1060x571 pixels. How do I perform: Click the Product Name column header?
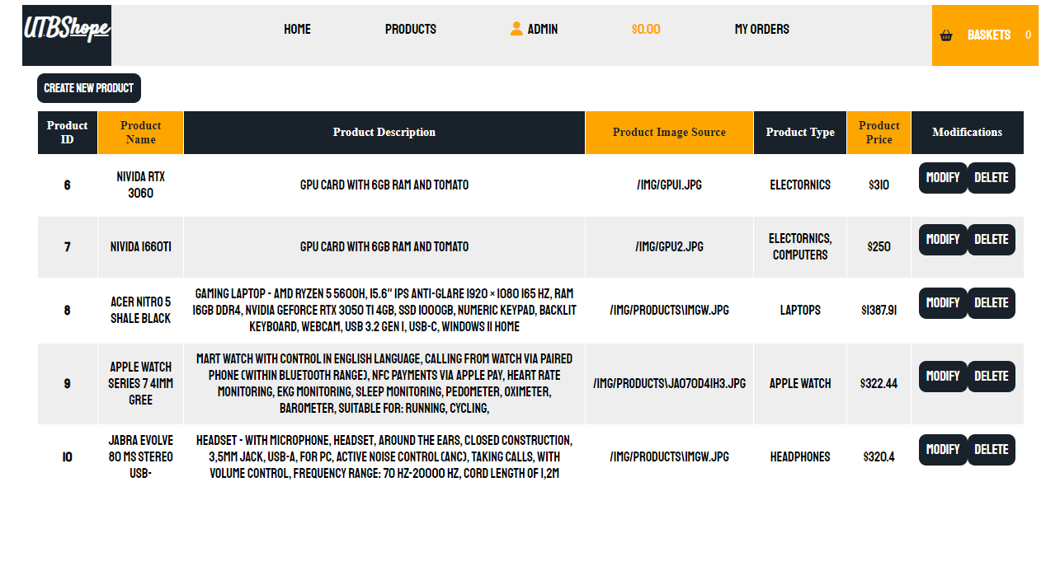pos(141,133)
